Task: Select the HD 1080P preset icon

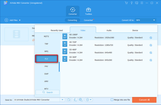Action: 65,36
